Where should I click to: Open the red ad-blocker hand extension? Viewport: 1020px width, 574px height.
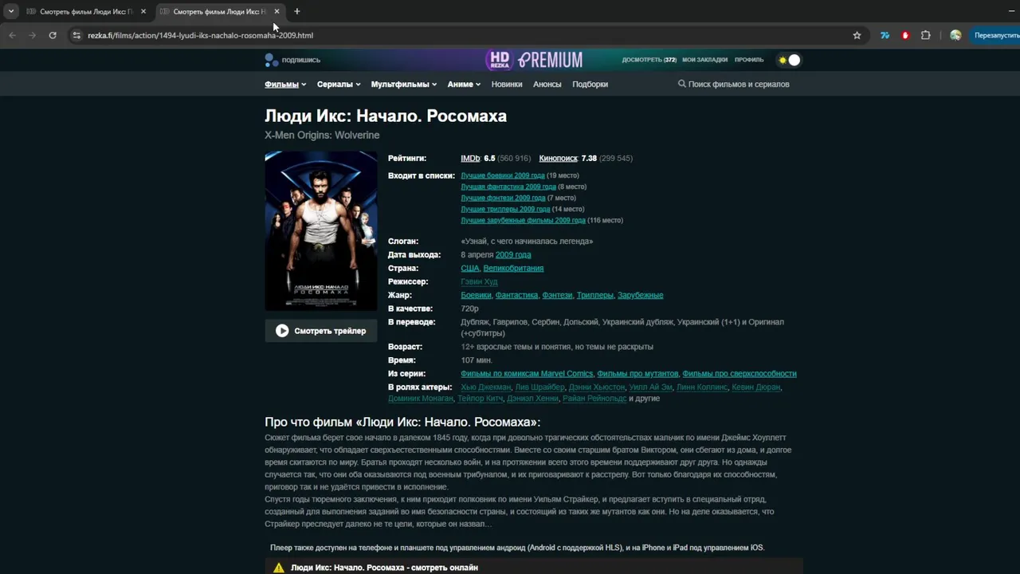pos(905,35)
